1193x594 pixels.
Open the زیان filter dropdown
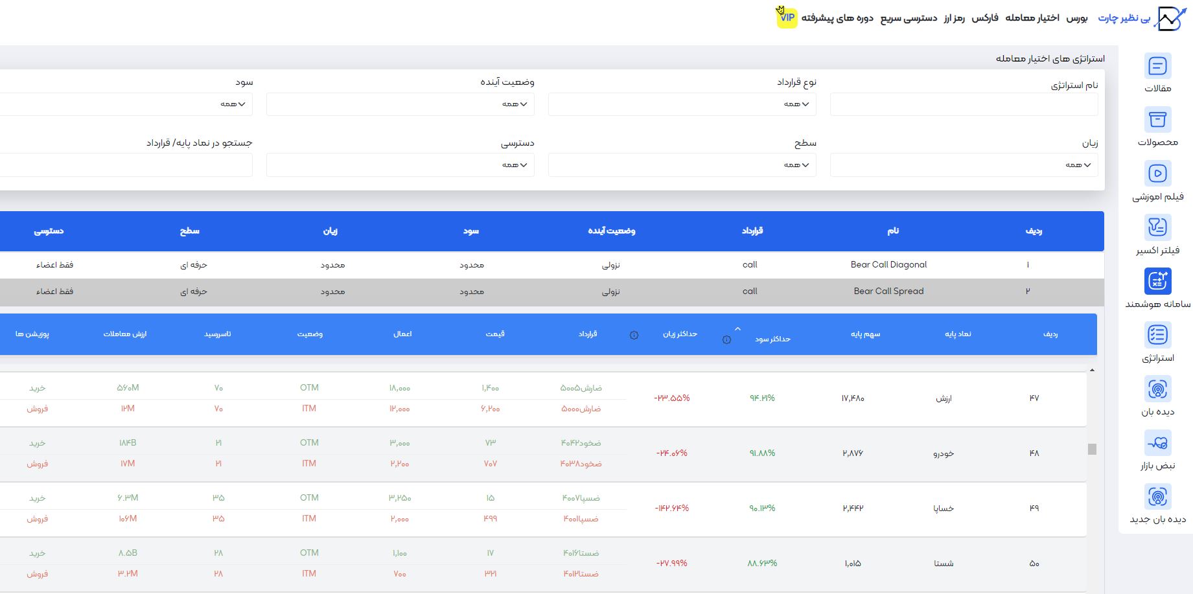(964, 165)
